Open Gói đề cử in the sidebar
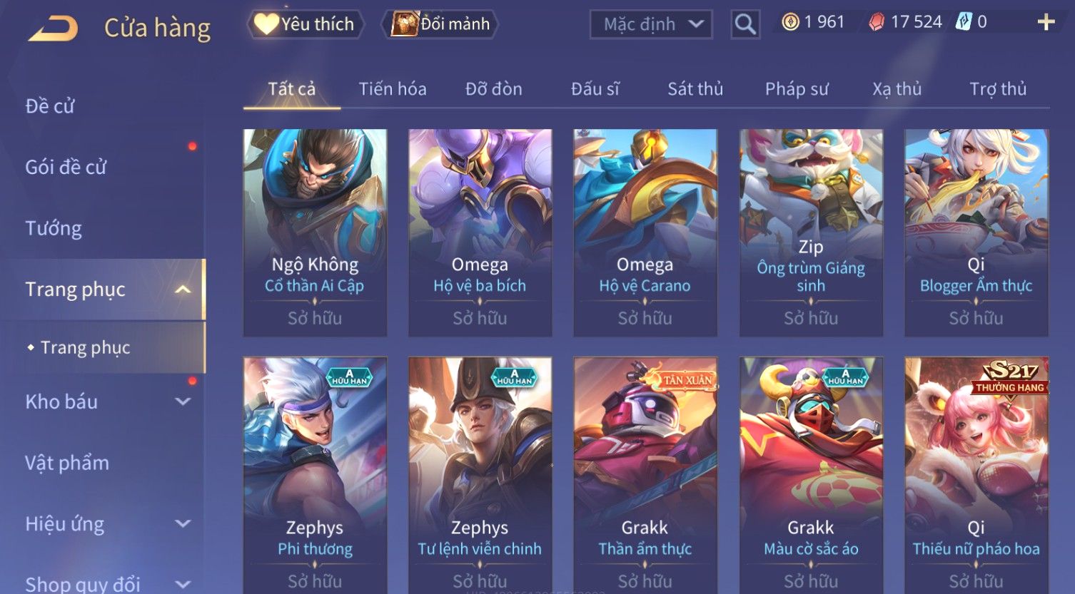 (66, 167)
